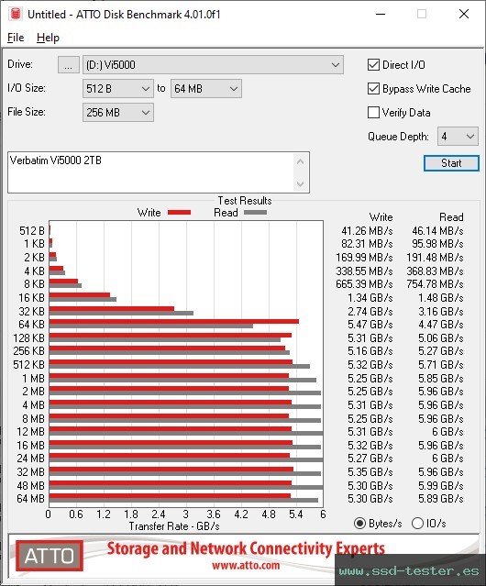
Task: Open the Queue Depth dropdown
Action: point(458,137)
